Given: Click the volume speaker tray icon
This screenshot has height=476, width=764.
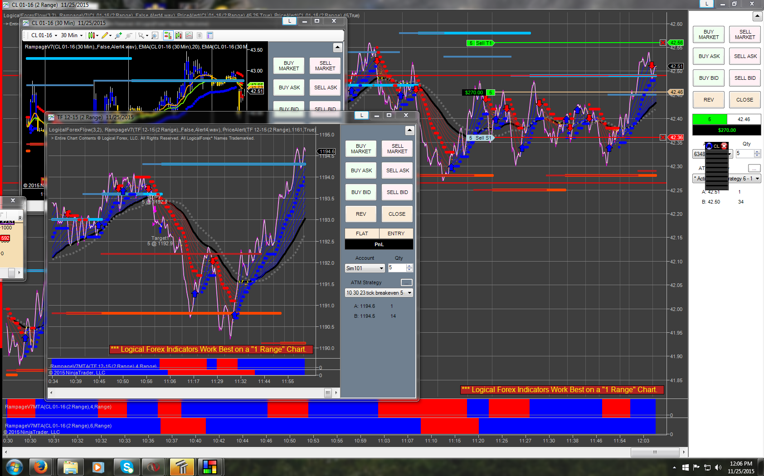Looking at the screenshot, I should [718, 467].
